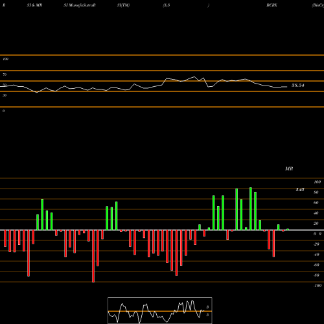Click the "SI & MR" header label

34,5
